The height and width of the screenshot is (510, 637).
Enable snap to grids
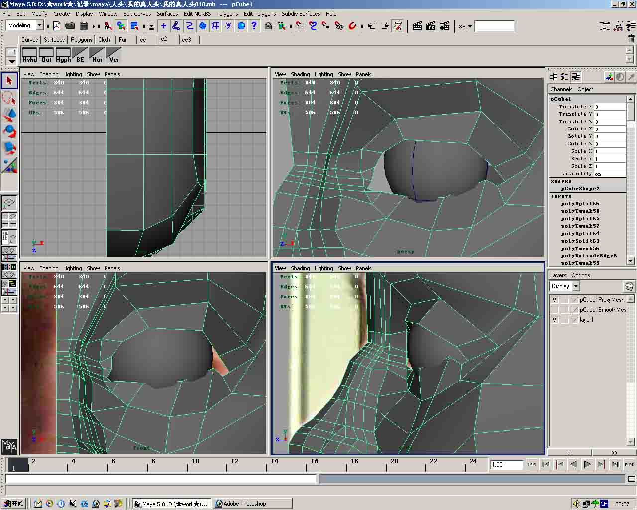(300, 26)
